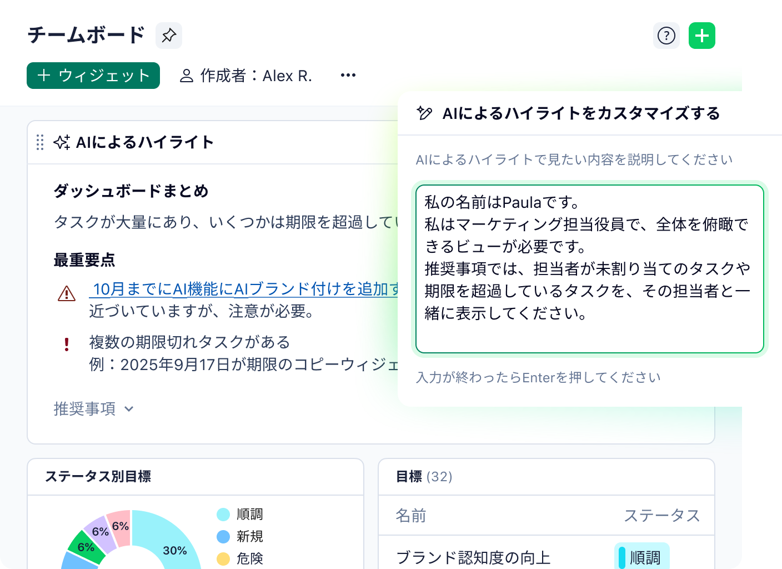Viewport: 782px width, 569px height.
Task: Open the ステータス column header dropdown
Action: 662,516
